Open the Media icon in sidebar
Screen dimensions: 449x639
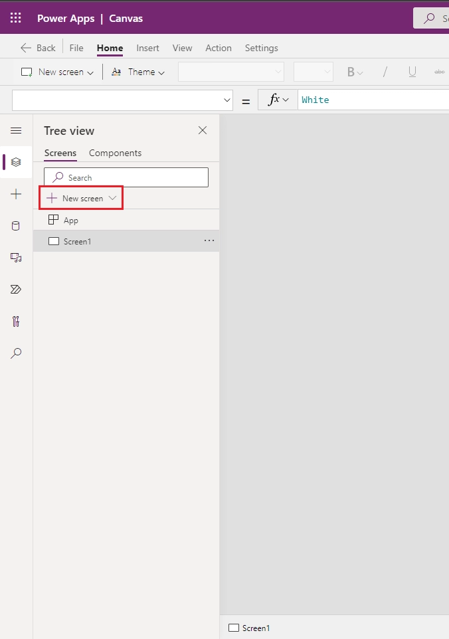pos(16,258)
